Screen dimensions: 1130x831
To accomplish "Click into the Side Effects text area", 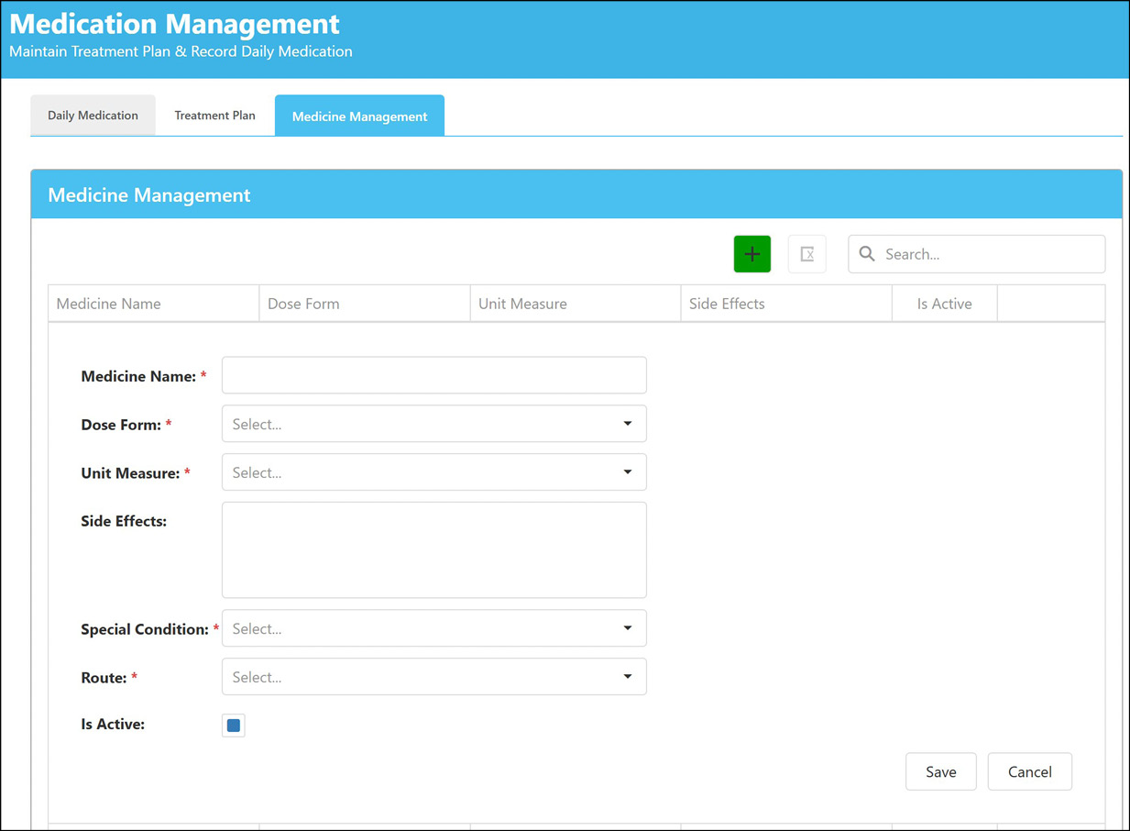I will [433, 550].
